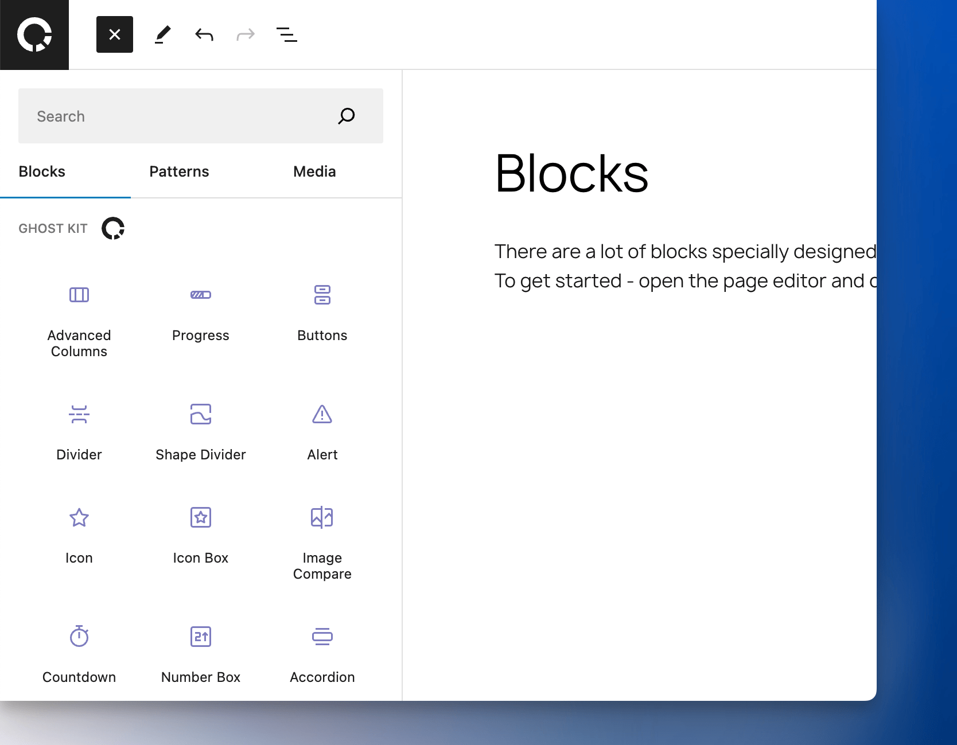The image size is (957, 745).
Task: Click the magnifier search icon
Action: pyautogui.click(x=347, y=116)
